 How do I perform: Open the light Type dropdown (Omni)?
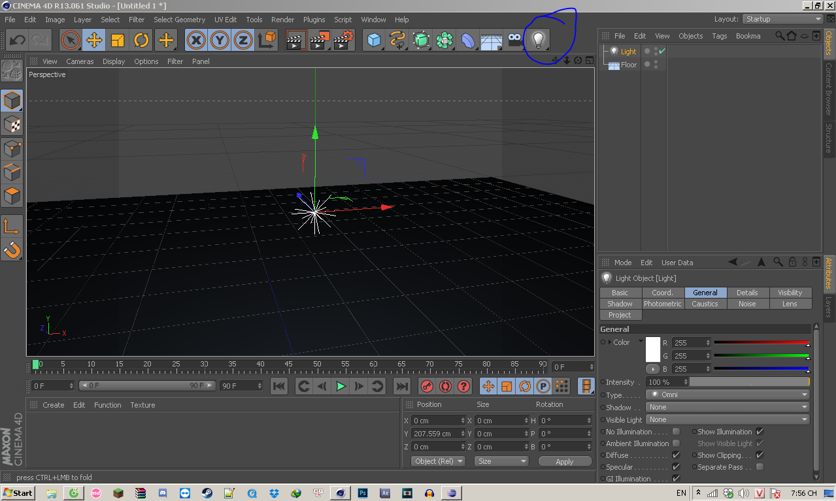click(x=727, y=395)
